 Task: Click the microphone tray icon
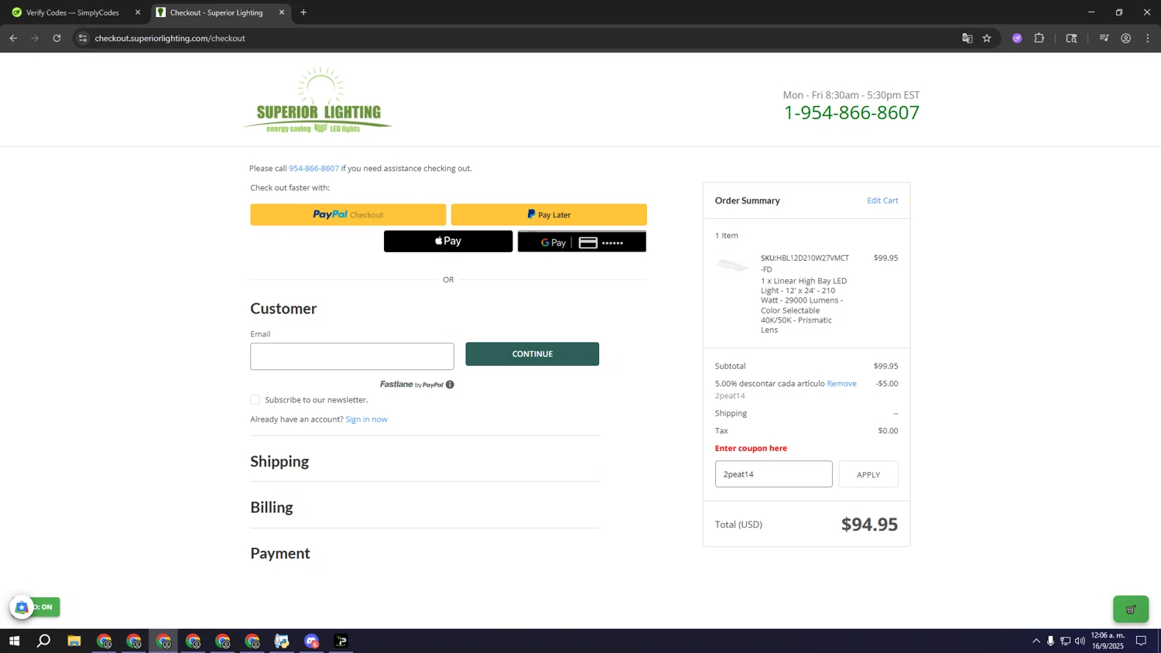click(x=1050, y=641)
